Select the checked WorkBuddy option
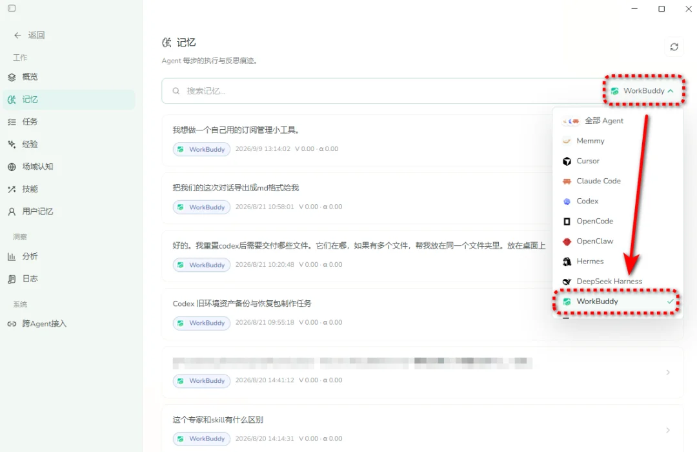The height and width of the screenshot is (452, 697). [x=617, y=302]
